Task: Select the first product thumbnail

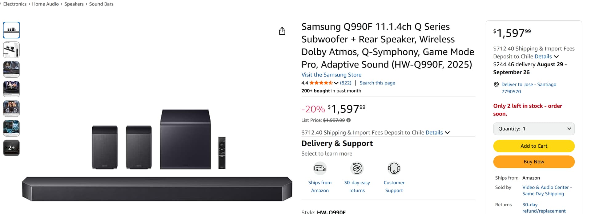Action: click(x=11, y=30)
